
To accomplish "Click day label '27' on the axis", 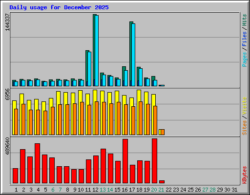I will tap(205, 190).
